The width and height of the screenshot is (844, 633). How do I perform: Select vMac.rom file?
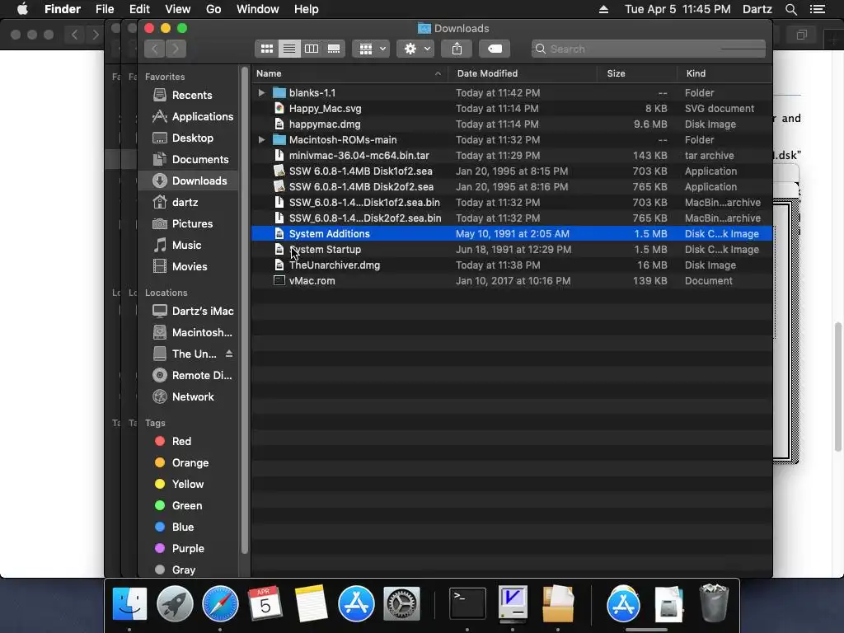click(511, 280)
